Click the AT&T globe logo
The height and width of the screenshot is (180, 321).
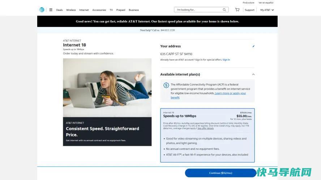tap(42, 10)
